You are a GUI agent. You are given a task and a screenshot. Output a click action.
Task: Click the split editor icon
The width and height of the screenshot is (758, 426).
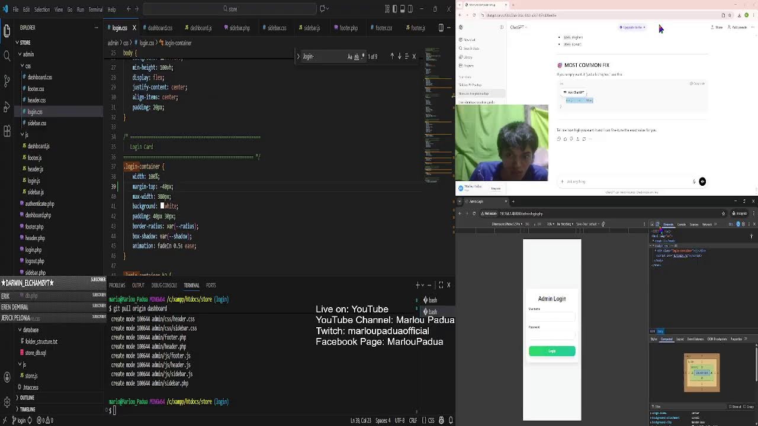point(440,28)
